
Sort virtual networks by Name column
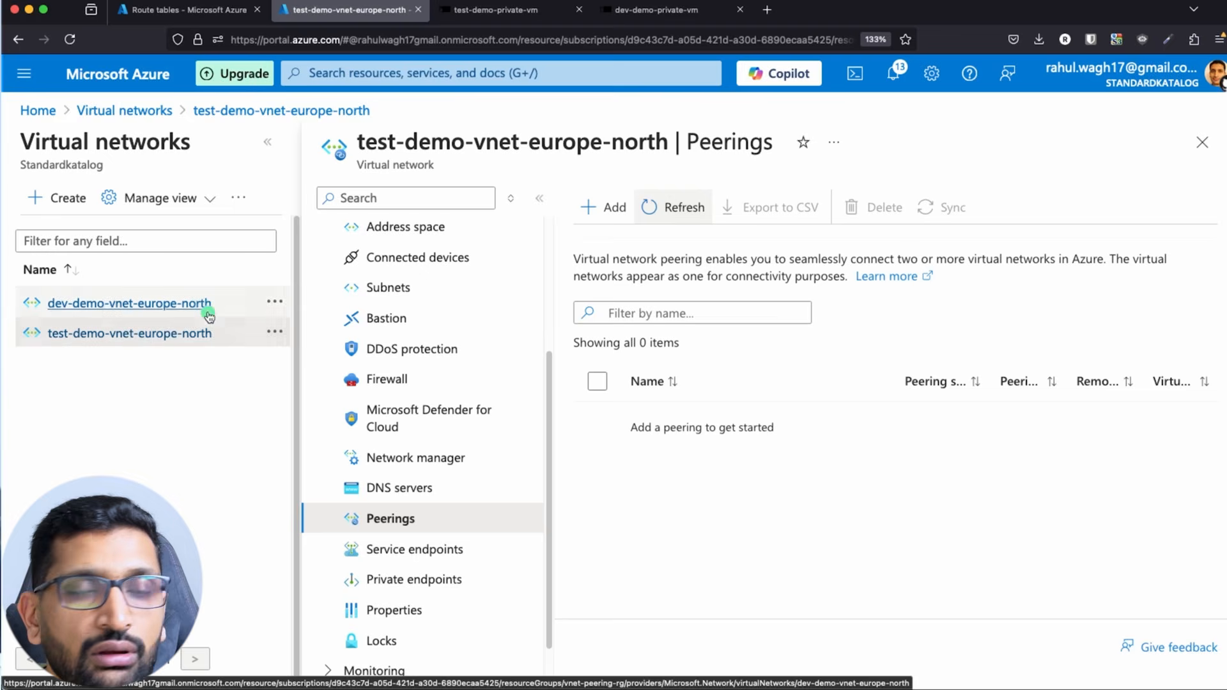(x=50, y=270)
